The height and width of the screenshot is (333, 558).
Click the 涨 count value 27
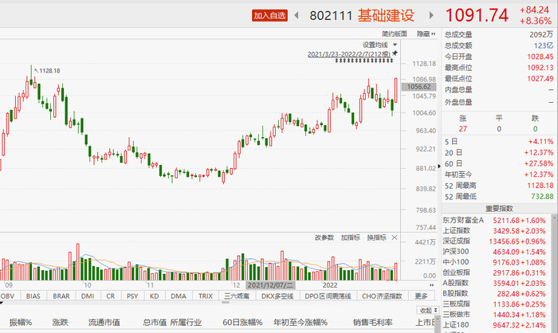click(462, 129)
